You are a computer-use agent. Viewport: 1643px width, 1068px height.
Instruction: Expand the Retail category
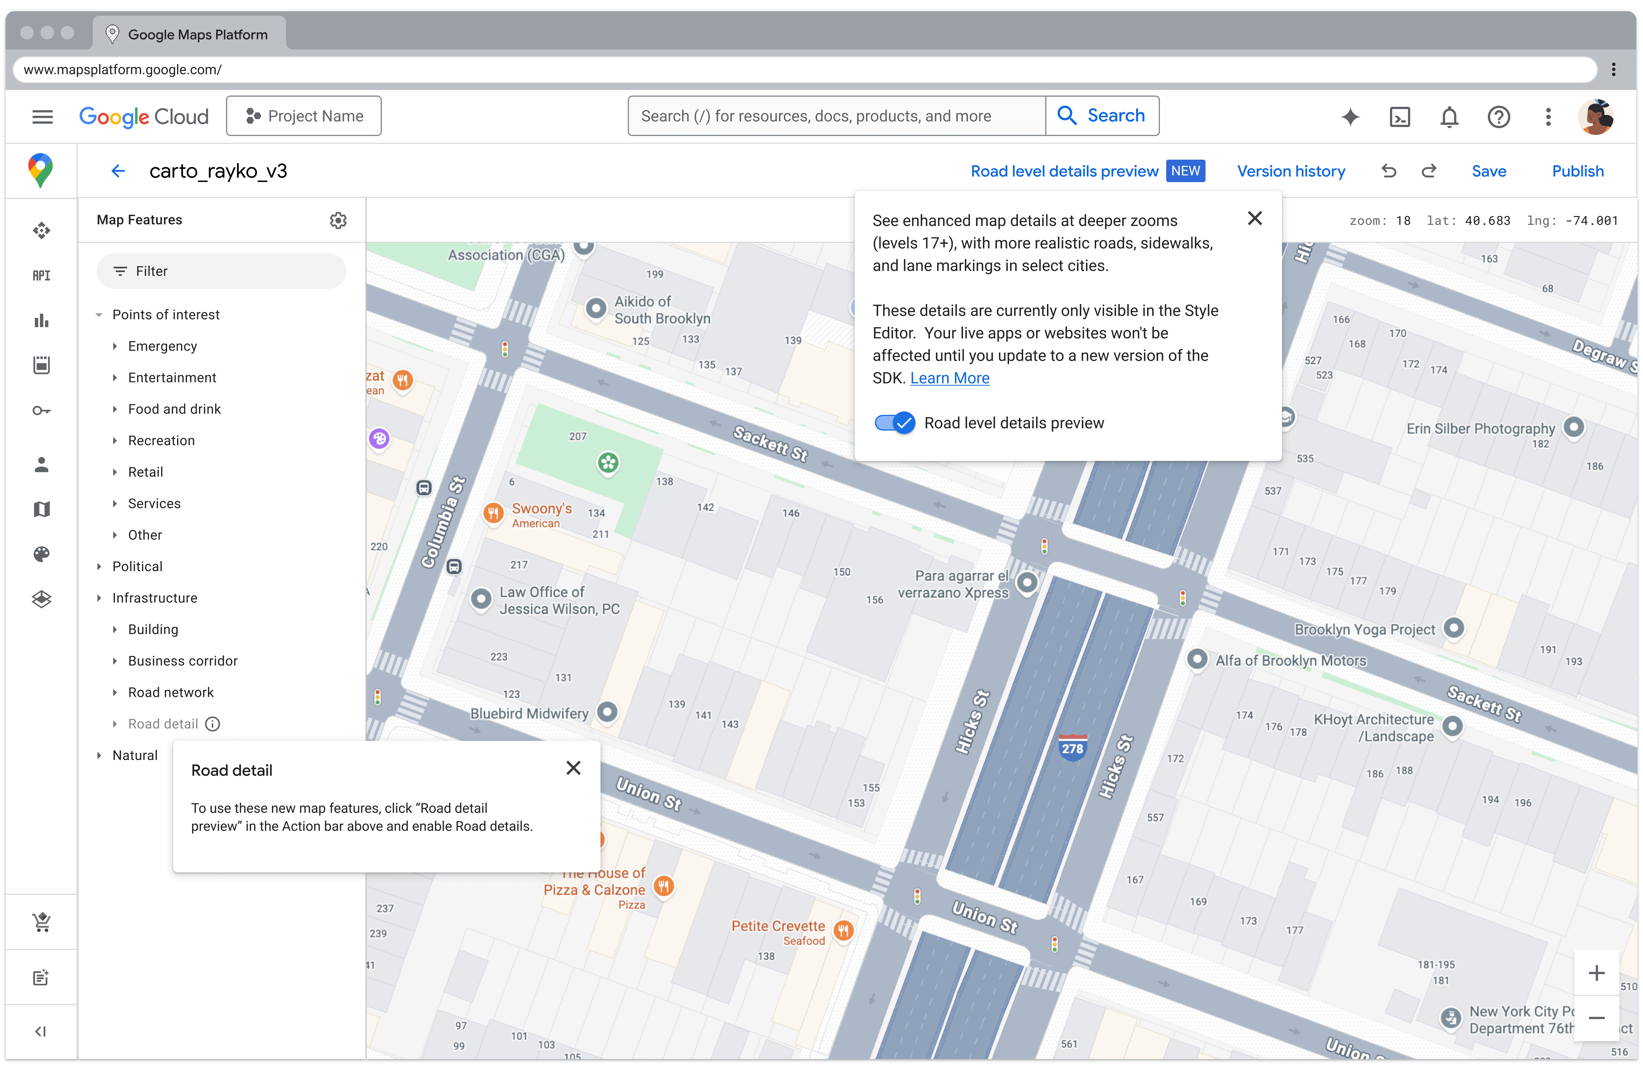pos(115,472)
